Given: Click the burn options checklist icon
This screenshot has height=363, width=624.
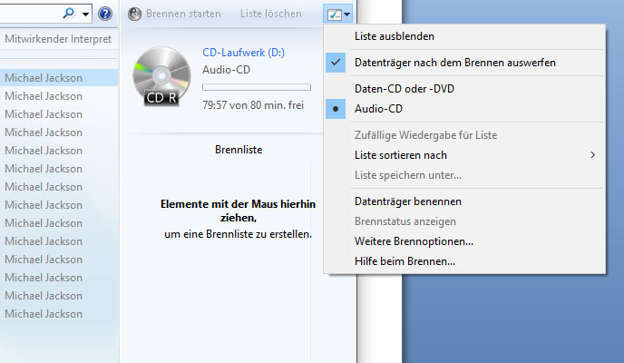Looking at the screenshot, I should (335, 14).
